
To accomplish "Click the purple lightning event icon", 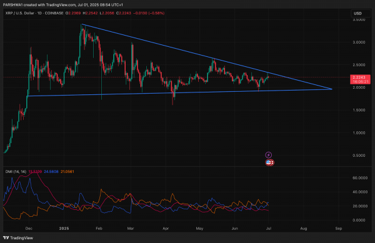I will tap(269, 155).
